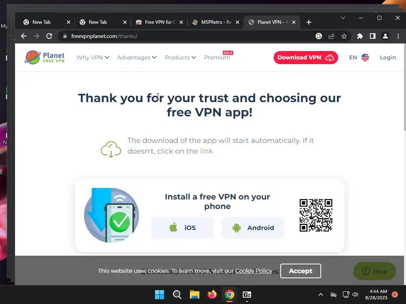Click the padlock site info icon
This screenshot has width=406, height=304.
(65, 36)
